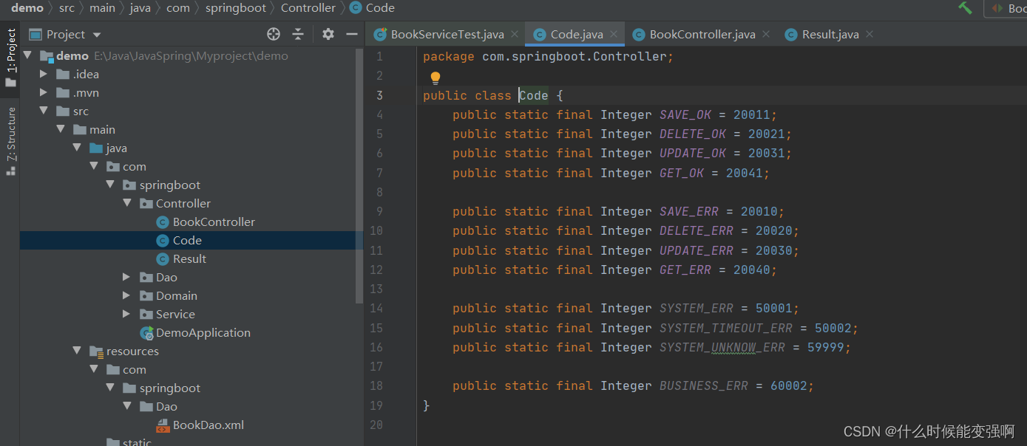Click the package declaration line

coord(548,56)
